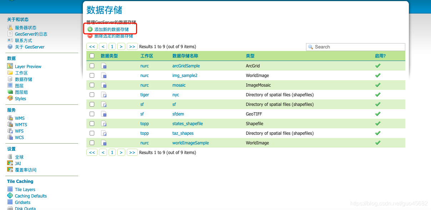The width and height of the screenshot is (431, 210).
Task: Sort by the 数据类型 column header
Action: (109, 56)
